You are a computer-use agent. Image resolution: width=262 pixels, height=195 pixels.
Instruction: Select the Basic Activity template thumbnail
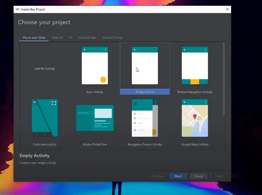[95, 66]
